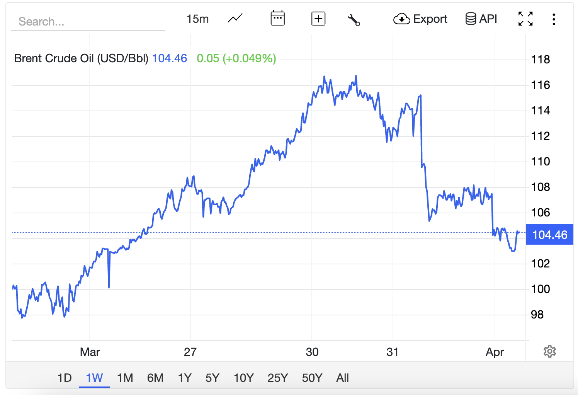Open the wrench tools icon
This screenshot has height=395, width=578.
coord(354,19)
